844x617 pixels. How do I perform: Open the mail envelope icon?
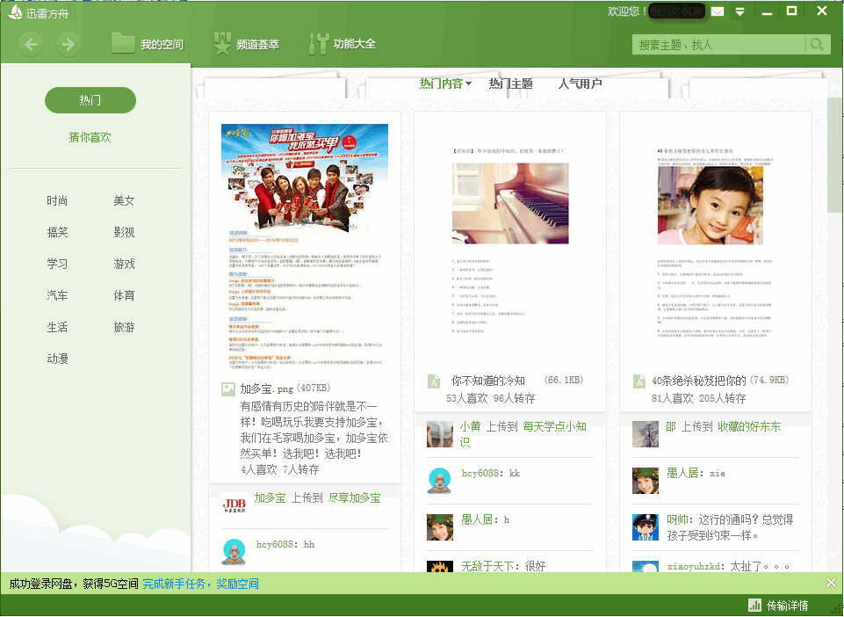(718, 11)
